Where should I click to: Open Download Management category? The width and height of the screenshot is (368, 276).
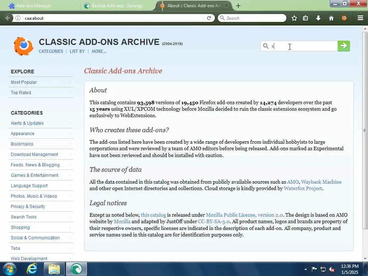[41, 155]
